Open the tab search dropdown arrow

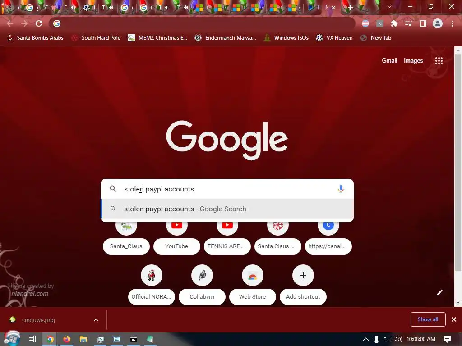pos(389,6)
